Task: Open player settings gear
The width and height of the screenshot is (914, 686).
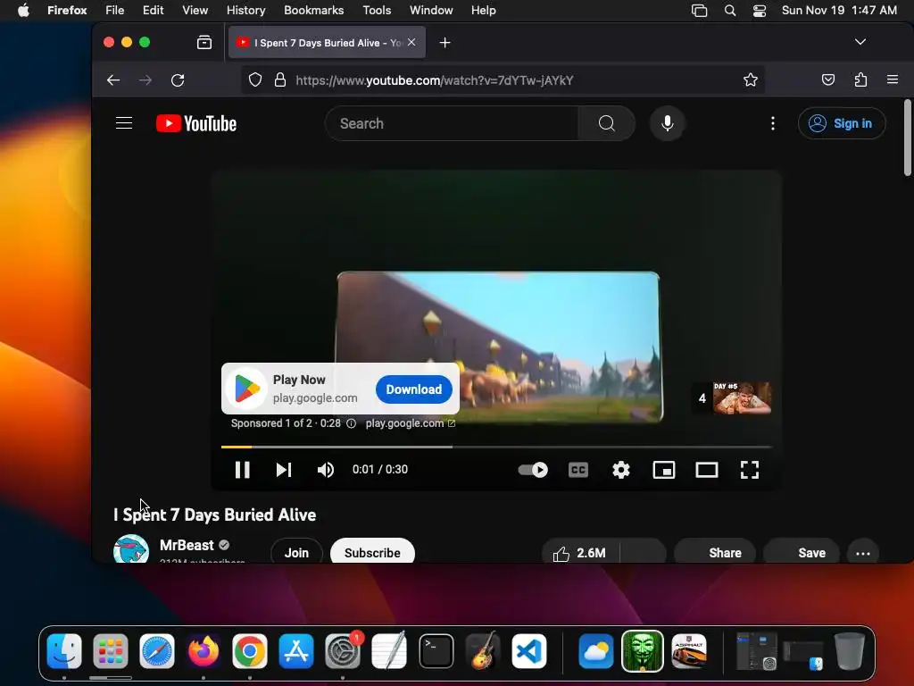Action: [621, 470]
